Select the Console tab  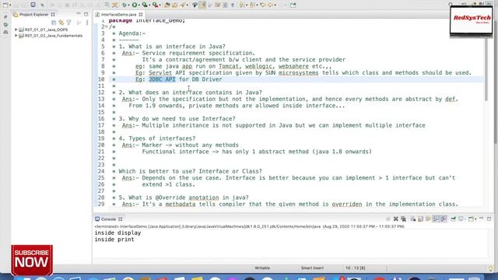coord(108,219)
